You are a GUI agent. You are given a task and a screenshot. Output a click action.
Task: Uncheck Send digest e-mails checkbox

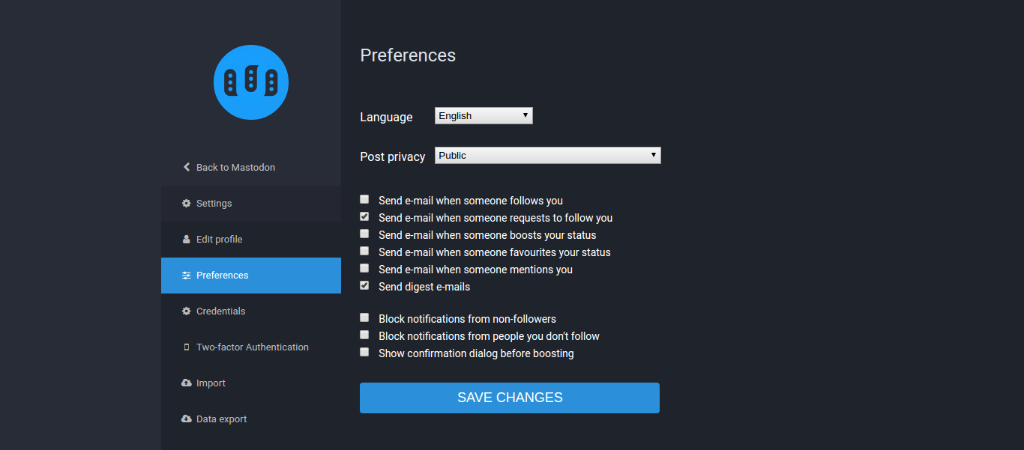(x=364, y=285)
